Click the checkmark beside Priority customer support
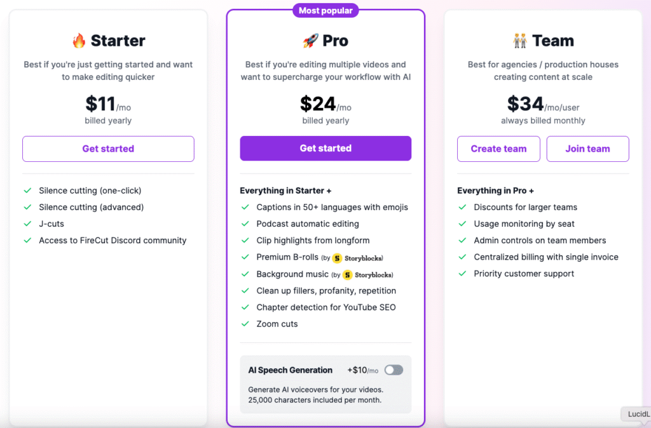The image size is (651, 428). (462, 274)
